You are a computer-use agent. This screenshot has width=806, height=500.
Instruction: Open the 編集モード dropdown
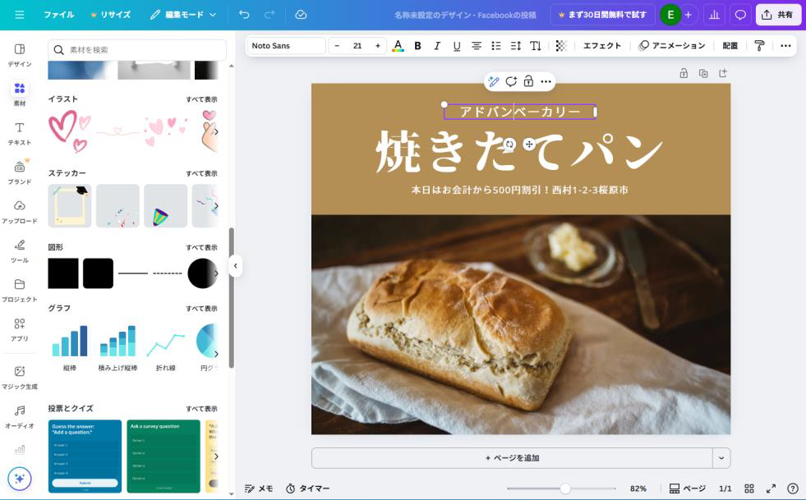[x=183, y=15]
